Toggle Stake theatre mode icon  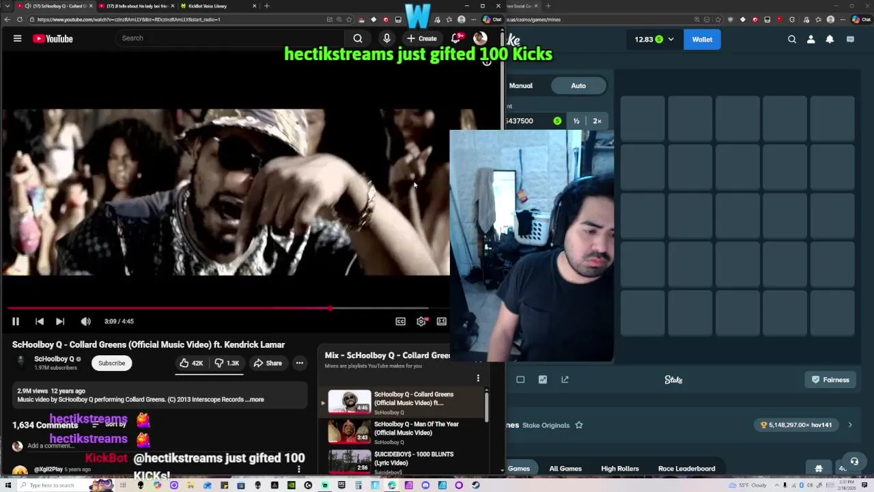[520, 380]
